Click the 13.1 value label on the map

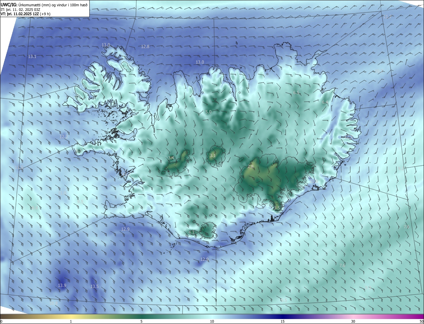[x=32, y=57]
